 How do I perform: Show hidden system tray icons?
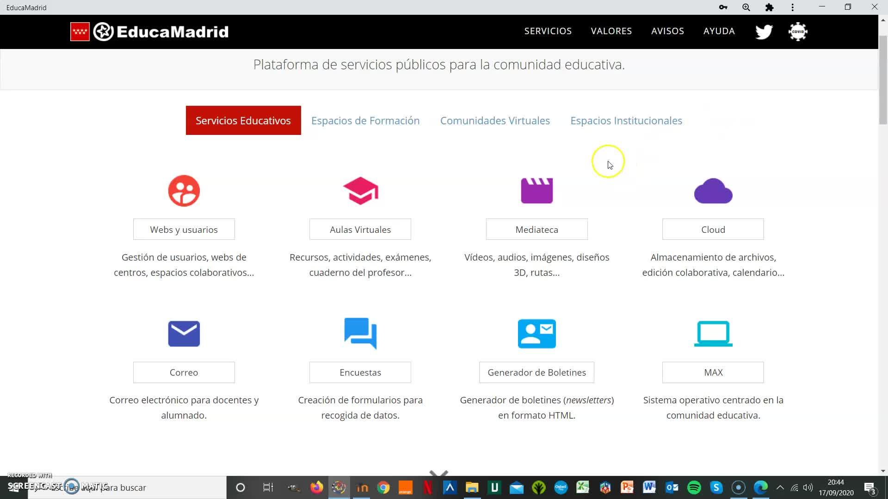pos(780,487)
